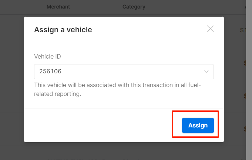The height and width of the screenshot is (160, 252).
Task: Click the dimmed backdrop left of the dialog
Action: coord(12,81)
